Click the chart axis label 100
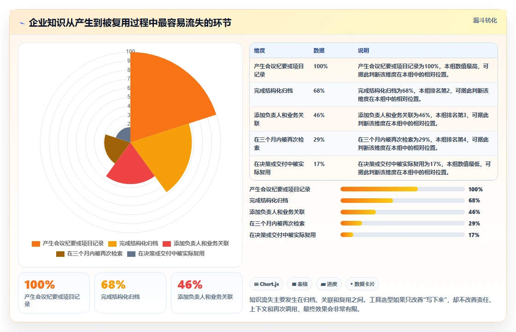Image resolution: width=516 pixels, height=332 pixels. [x=130, y=51]
